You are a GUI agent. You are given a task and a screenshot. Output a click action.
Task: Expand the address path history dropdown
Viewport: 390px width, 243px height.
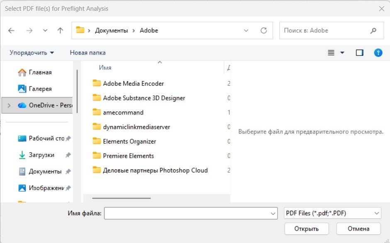pos(246,31)
